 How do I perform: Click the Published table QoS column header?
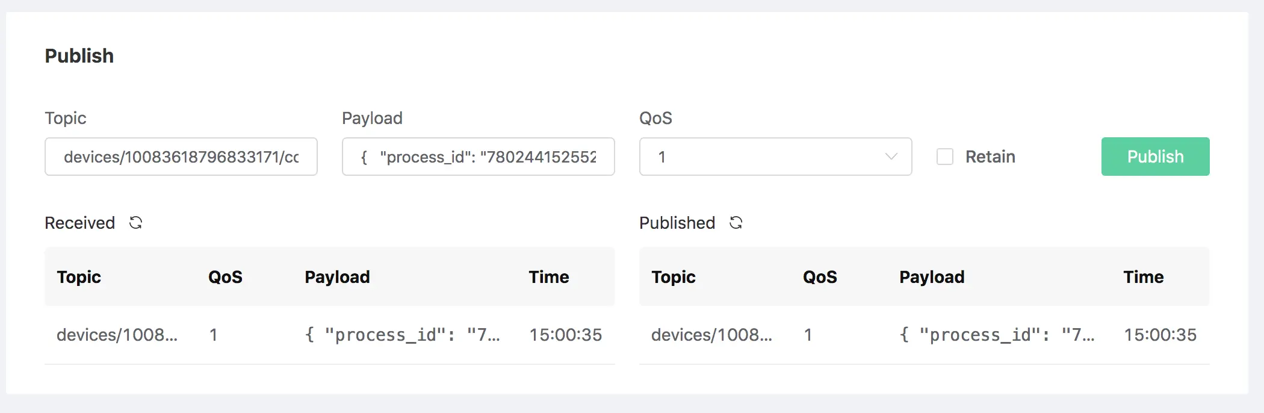(x=820, y=277)
